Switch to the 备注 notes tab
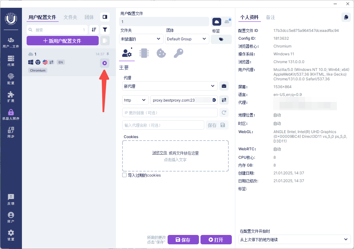 [270, 17]
